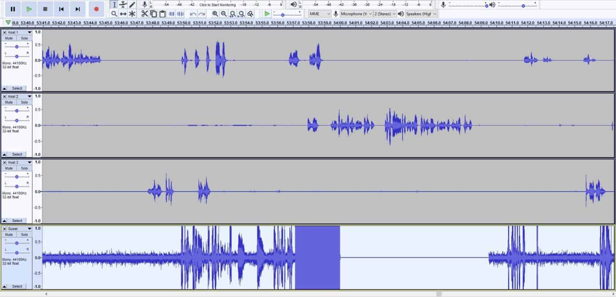The width and height of the screenshot is (616, 297).
Task: Silence the selected audio
Action: click(x=180, y=14)
